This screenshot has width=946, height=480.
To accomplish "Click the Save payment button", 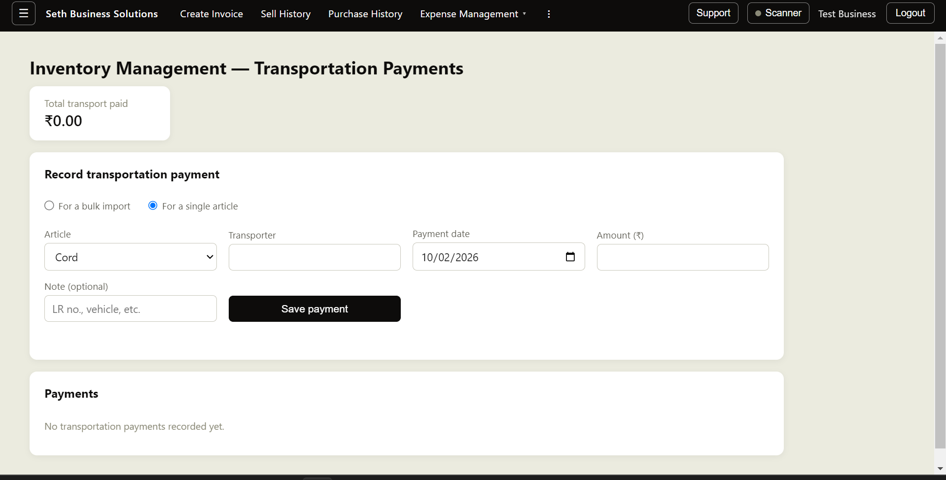I will click(315, 309).
